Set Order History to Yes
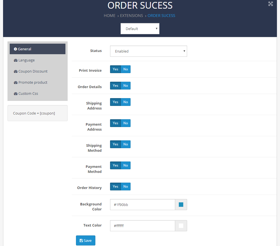Viewport: 280px width, 246px height. (115, 187)
